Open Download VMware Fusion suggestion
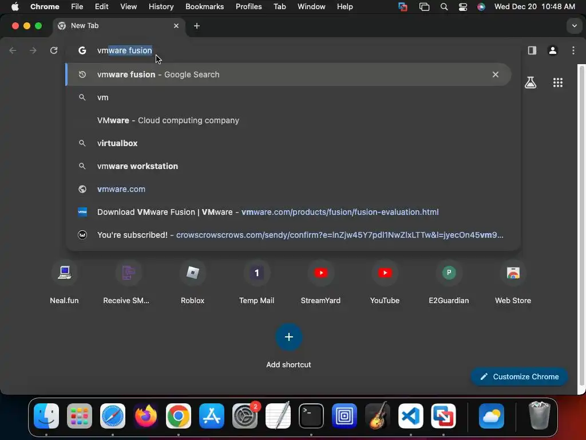This screenshot has height=440, width=586. click(288, 212)
